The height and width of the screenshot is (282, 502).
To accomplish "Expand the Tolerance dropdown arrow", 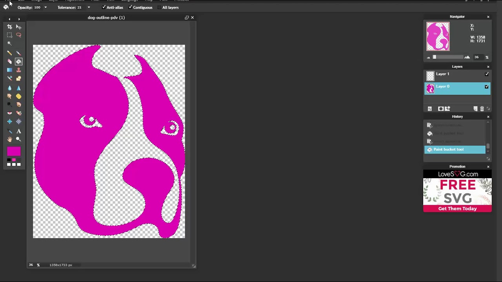I will [89, 7].
